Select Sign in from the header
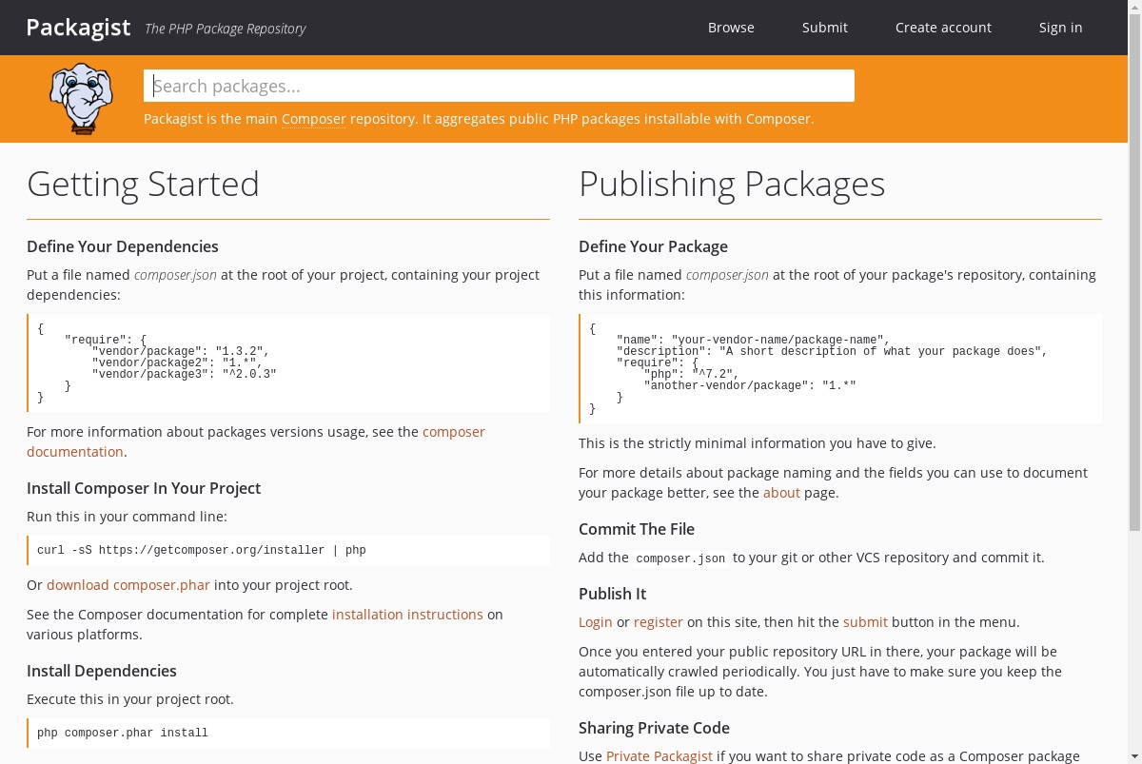Image resolution: width=1142 pixels, height=764 pixels. [1060, 28]
